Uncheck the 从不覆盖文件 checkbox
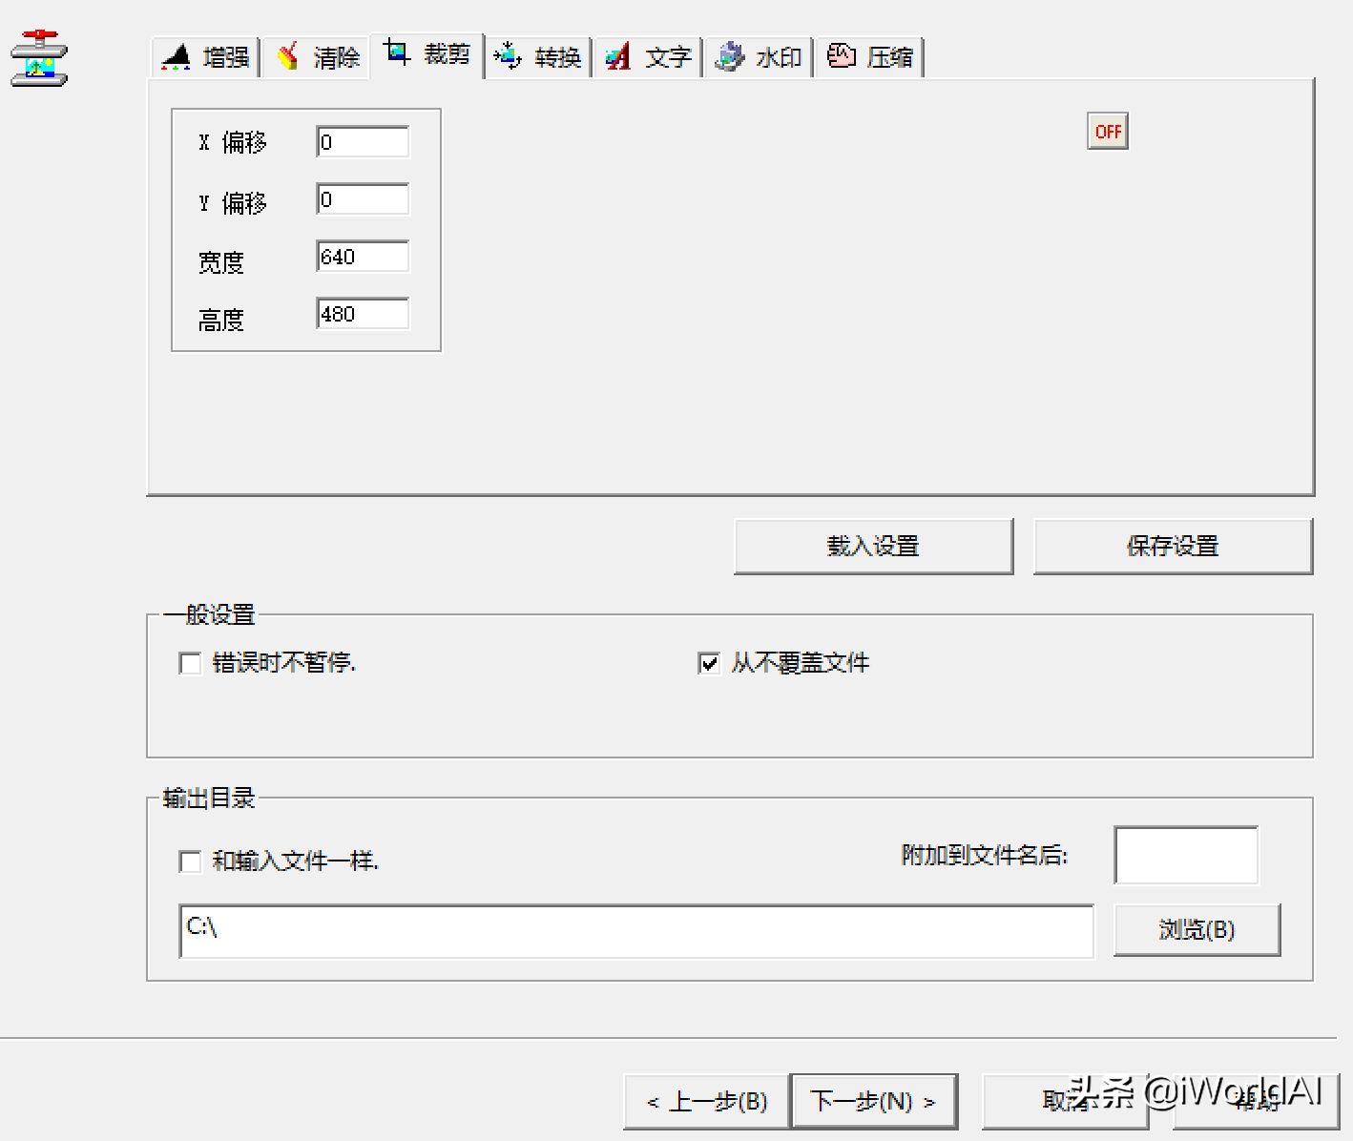The image size is (1353, 1141). coord(709,663)
